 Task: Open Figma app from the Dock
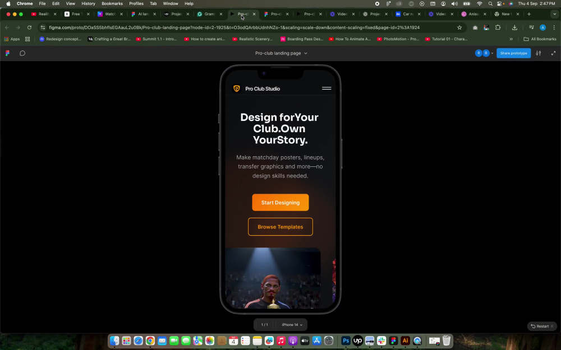click(393, 340)
